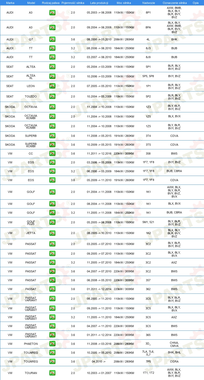The image size is (204, 380).
Task: Select the PB icon in the PASSAT 357 row
Action: point(52,280)
